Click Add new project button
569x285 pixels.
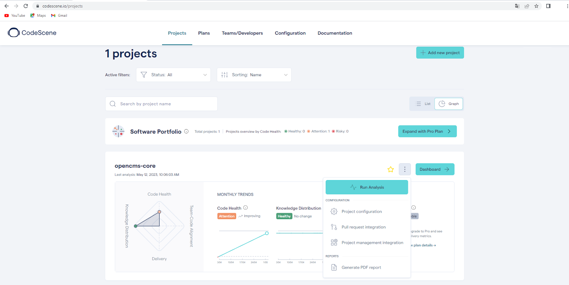click(440, 53)
